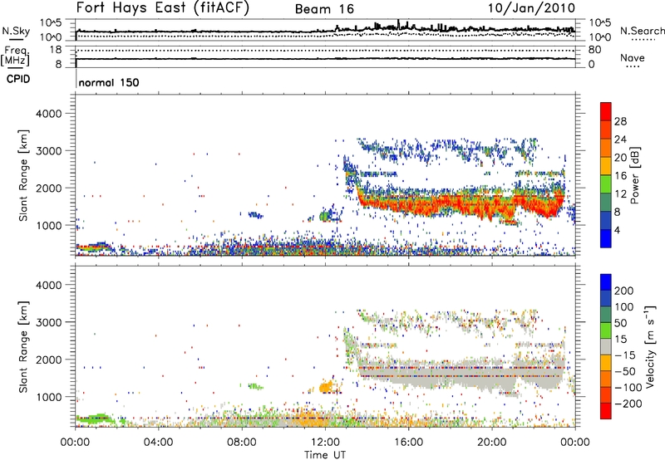Pick the gray −15 to 15 Velocity color segment

[606, 346]
